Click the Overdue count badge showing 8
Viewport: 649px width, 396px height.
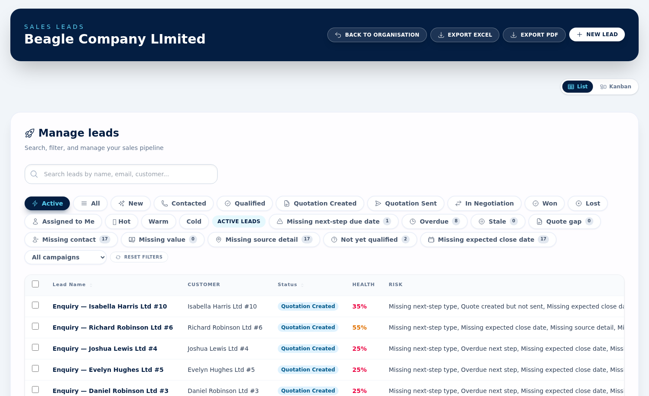point(456,221)
